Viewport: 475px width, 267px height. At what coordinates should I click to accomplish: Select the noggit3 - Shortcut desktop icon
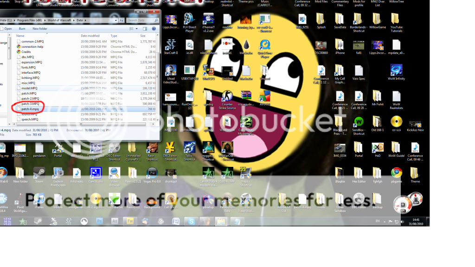[x=208, y=152]
